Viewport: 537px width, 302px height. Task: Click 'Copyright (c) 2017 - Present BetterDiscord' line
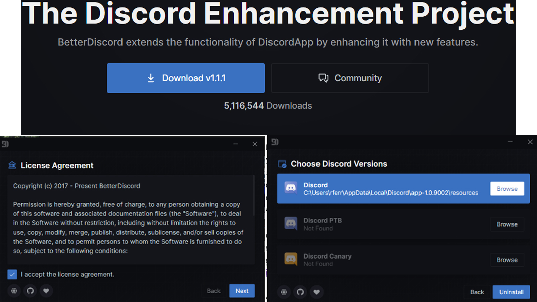[x=77, y=186]
